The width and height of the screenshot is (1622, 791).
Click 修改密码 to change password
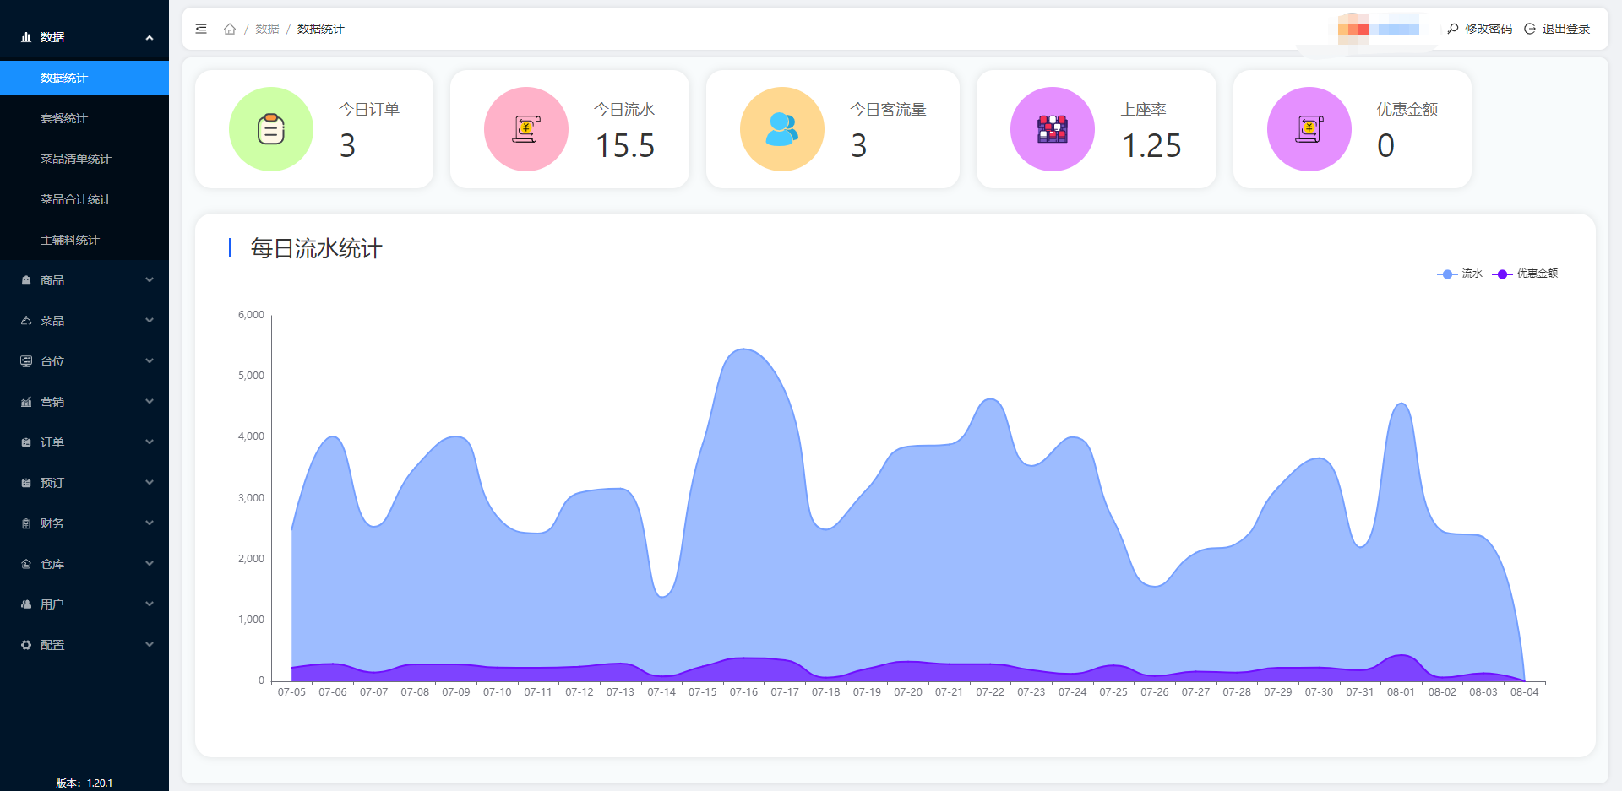[1480, 29]
